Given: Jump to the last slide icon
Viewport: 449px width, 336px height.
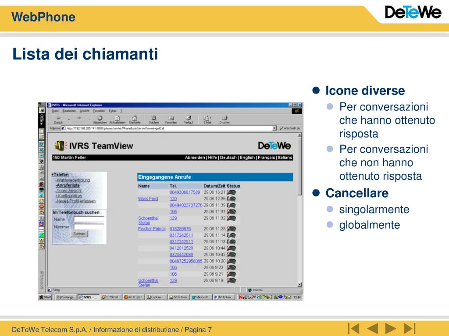Looking at the screenshot, I should 409,328.
